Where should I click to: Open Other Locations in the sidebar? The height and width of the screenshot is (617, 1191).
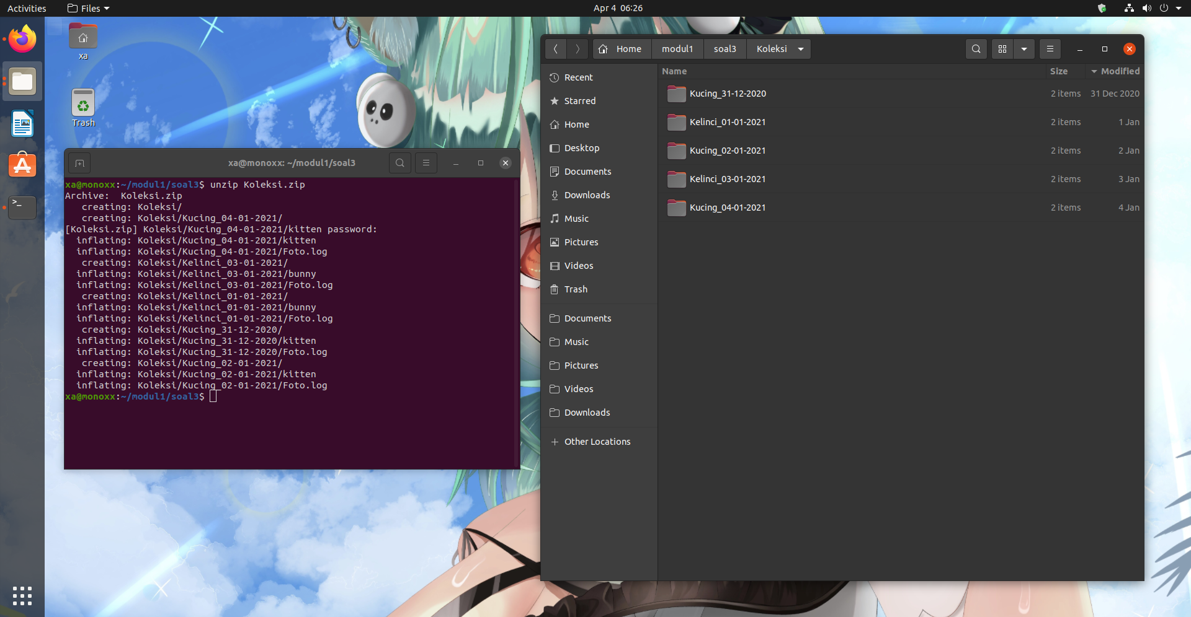[x=599, y=442]
